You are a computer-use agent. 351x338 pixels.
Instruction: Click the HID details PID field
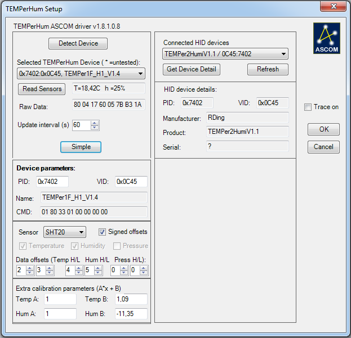click(x=197, y=103)
